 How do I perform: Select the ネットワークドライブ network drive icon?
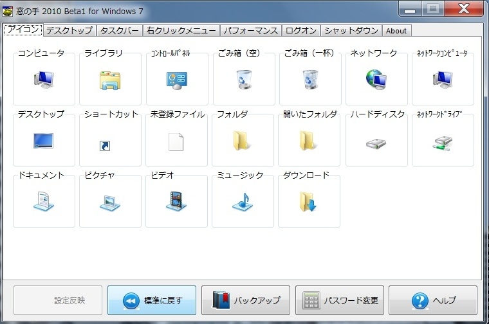442,143
